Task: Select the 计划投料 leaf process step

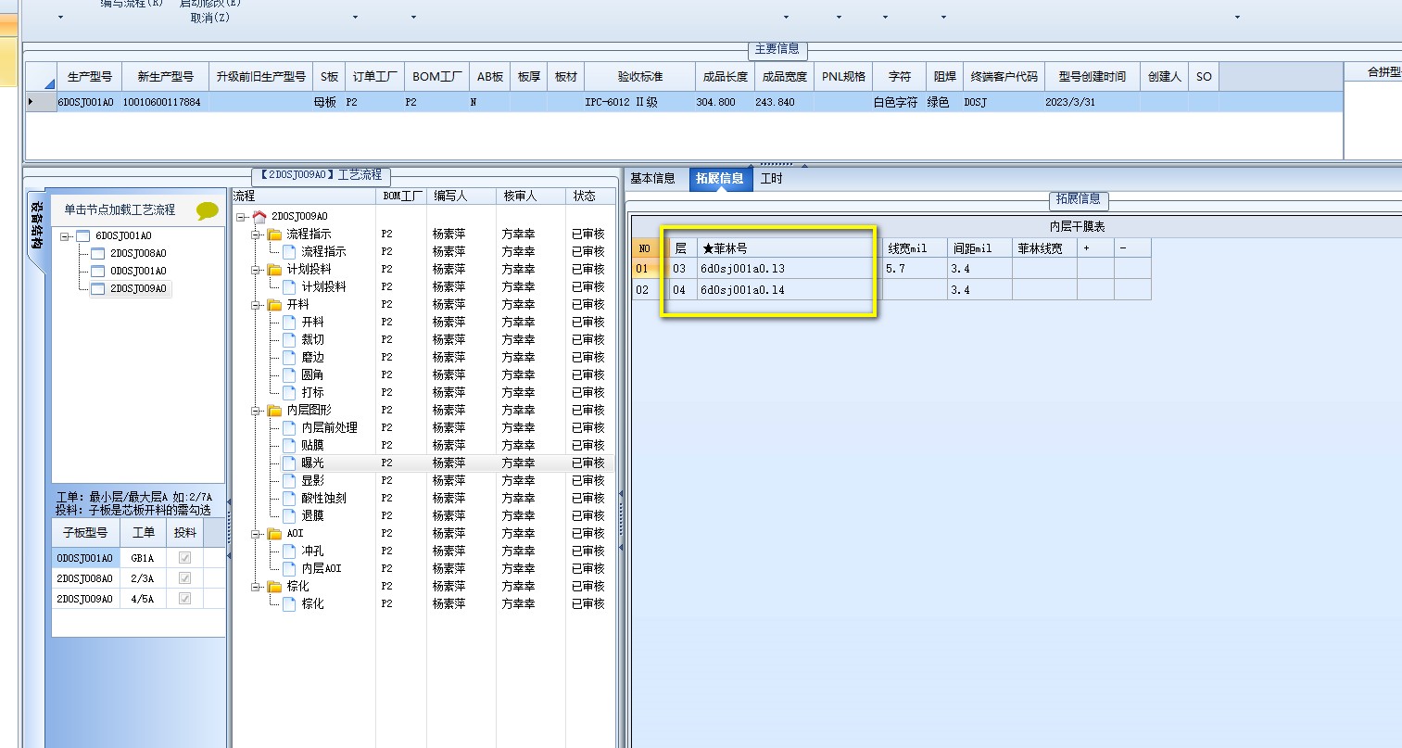Action: [x=323, y=287]
